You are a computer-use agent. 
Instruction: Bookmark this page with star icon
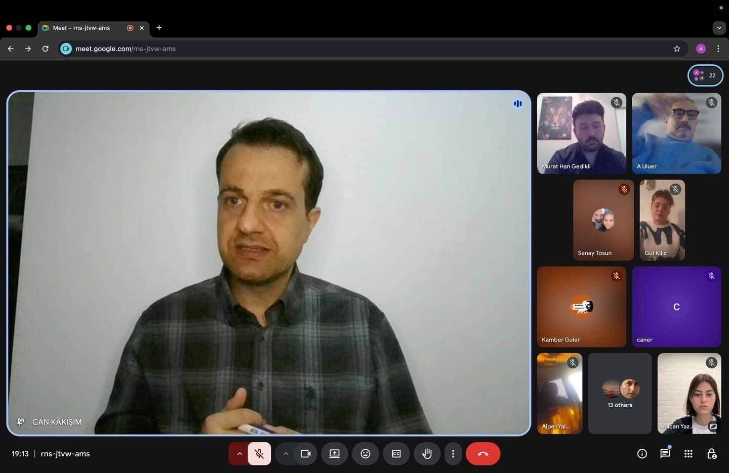tap(677, 49)
